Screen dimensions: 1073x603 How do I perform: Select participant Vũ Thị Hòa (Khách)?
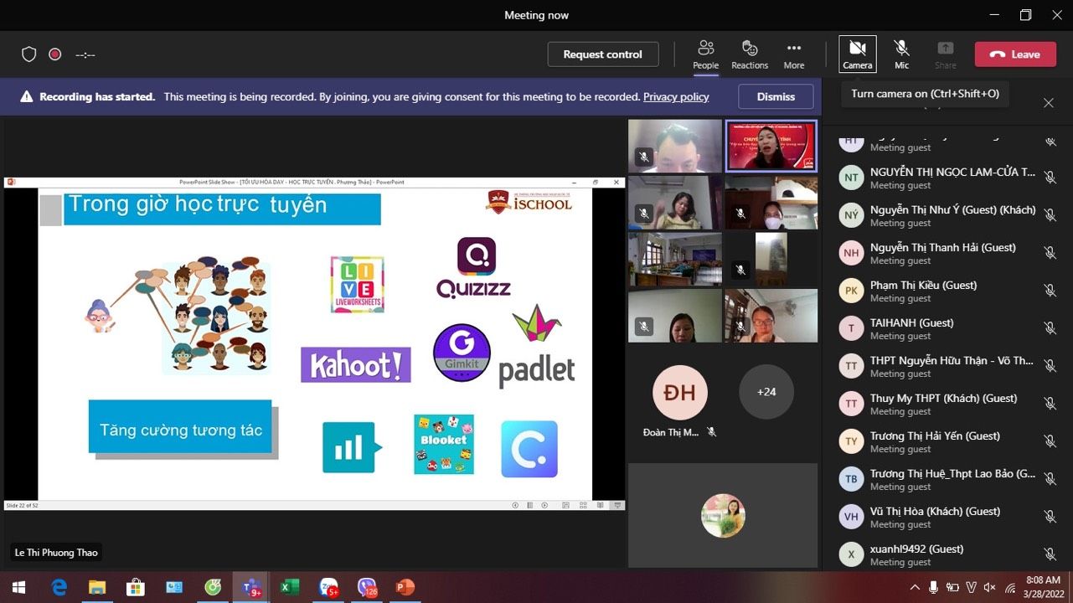[x=947, y=517]
